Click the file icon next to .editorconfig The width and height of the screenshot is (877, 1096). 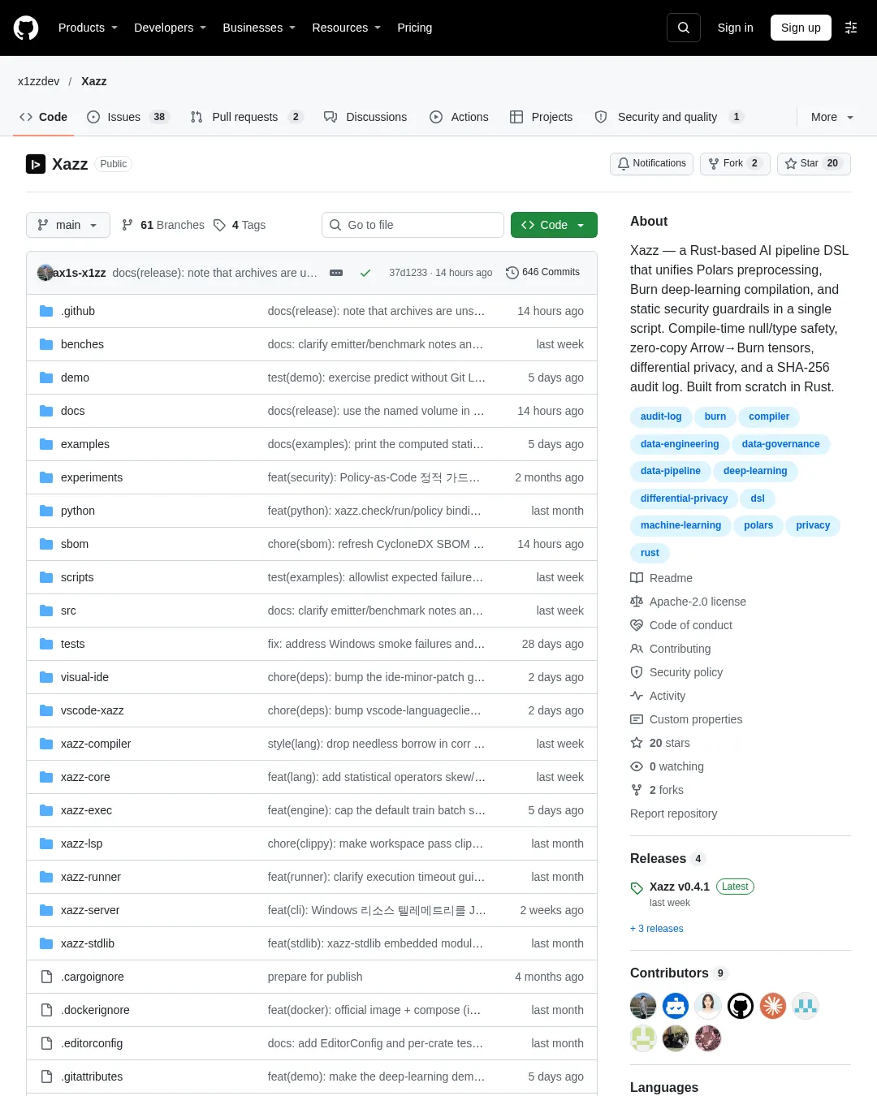point(46,1043)
